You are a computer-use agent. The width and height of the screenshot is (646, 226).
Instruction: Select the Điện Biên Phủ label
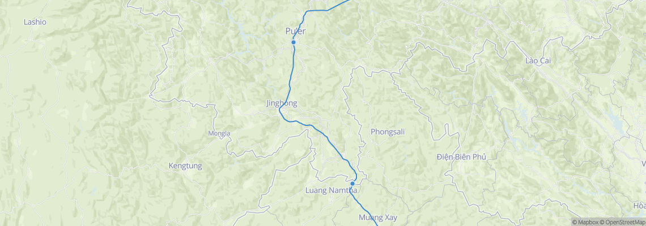[x=461, y=157]
